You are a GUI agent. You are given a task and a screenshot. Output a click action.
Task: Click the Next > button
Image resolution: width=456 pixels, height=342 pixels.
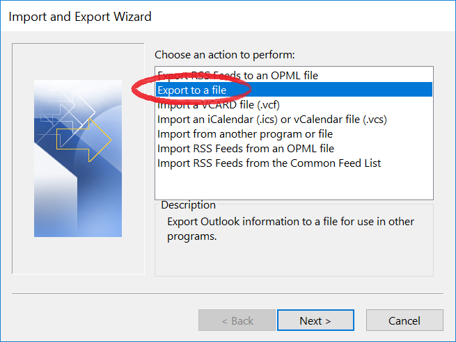pos(315,320)
